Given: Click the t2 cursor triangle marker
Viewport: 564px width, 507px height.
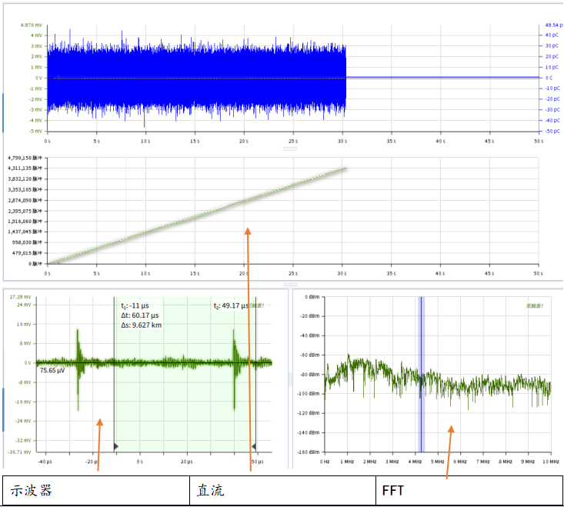Looking at the screenshot, I should (x=253, y=446).
